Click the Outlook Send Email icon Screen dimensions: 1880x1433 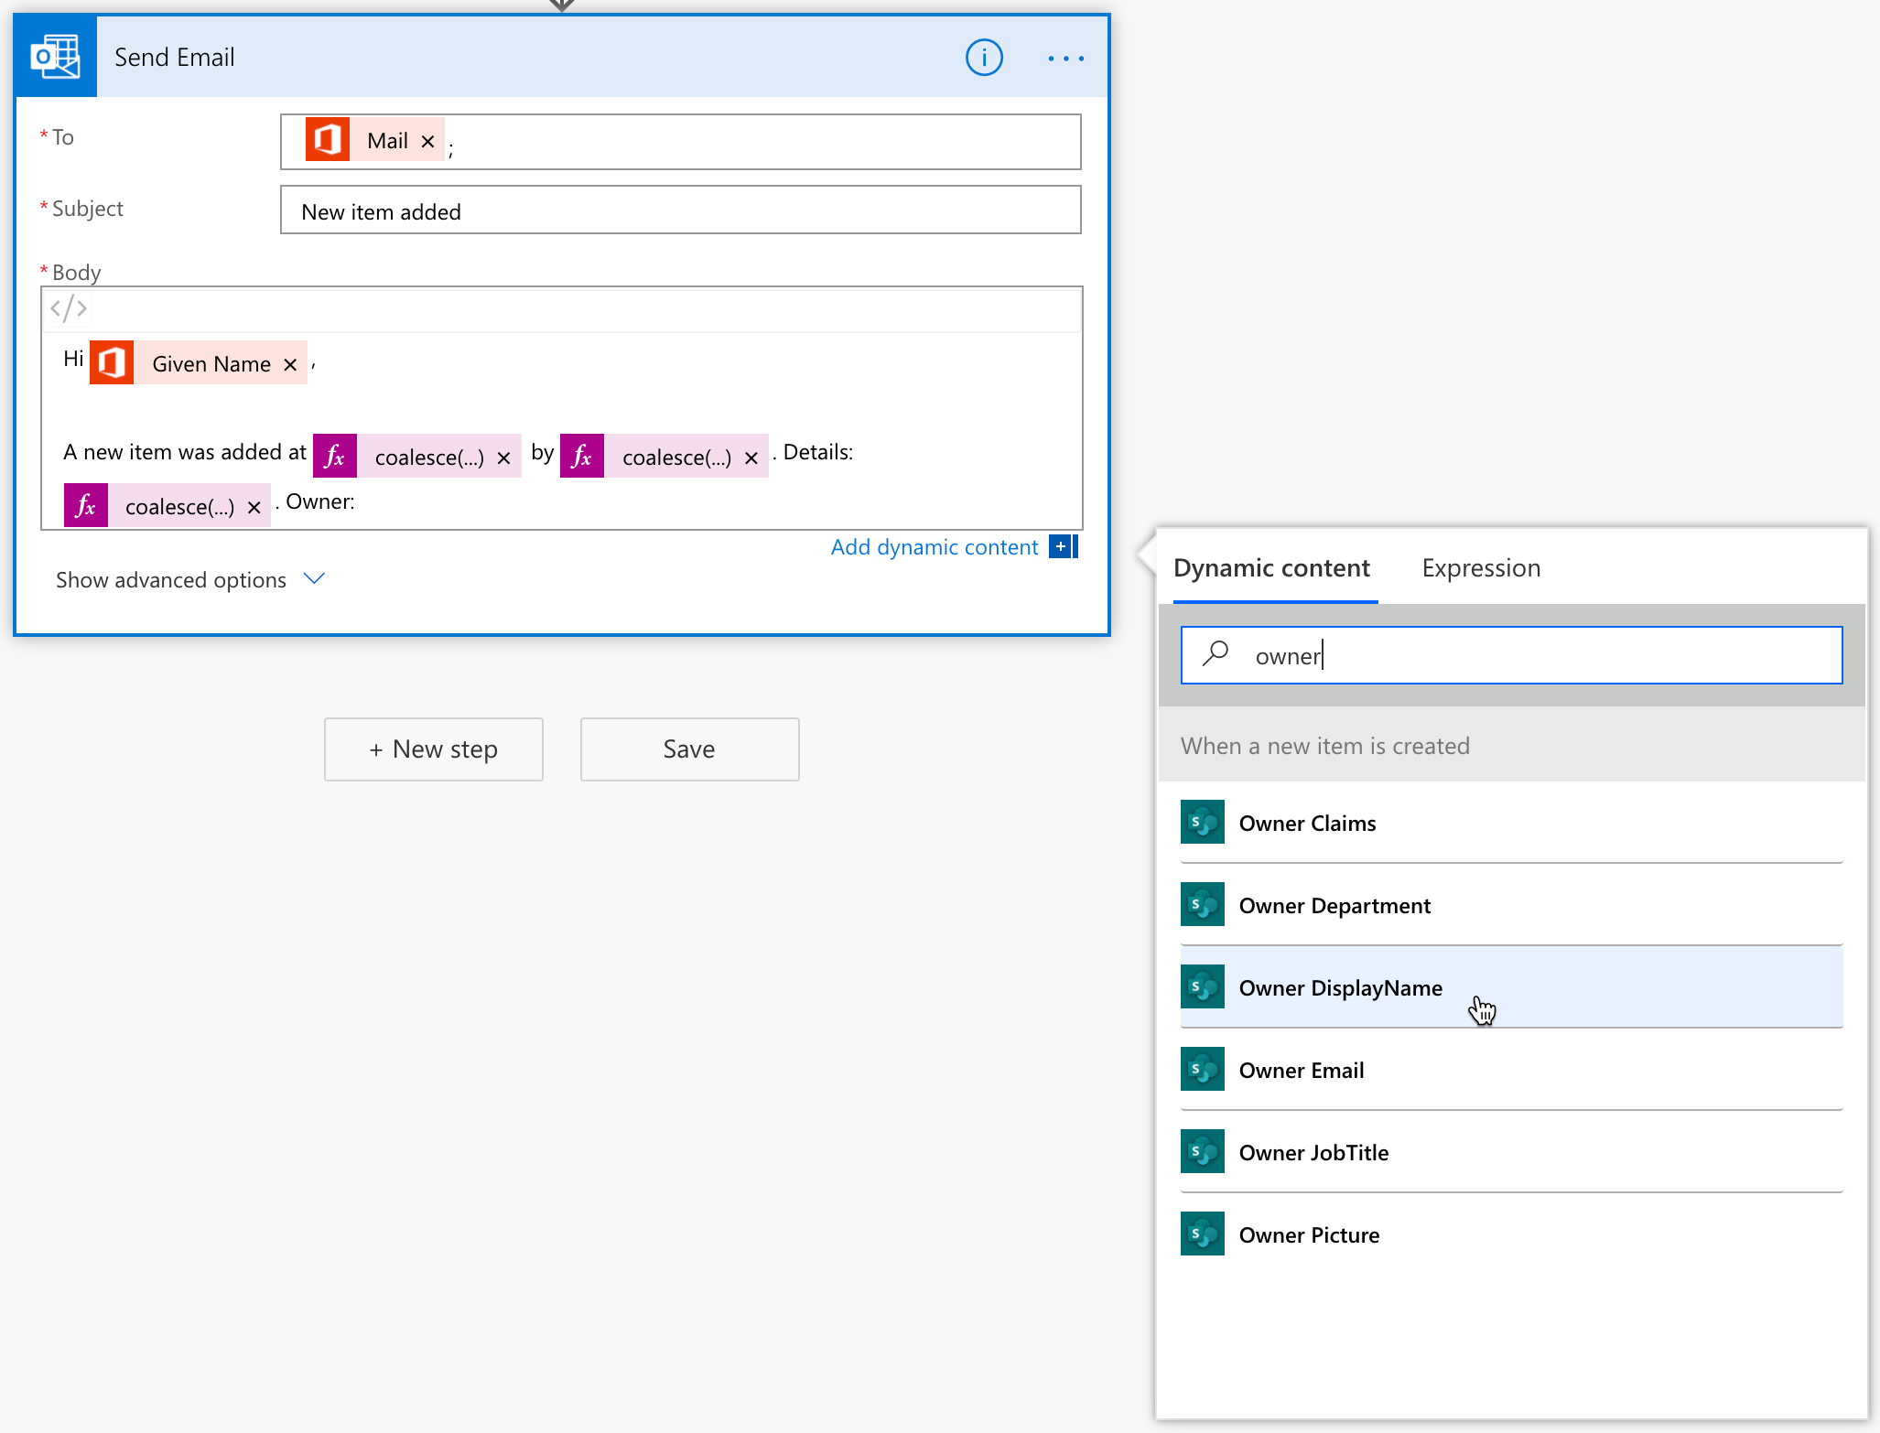click(x=56, y=58)
